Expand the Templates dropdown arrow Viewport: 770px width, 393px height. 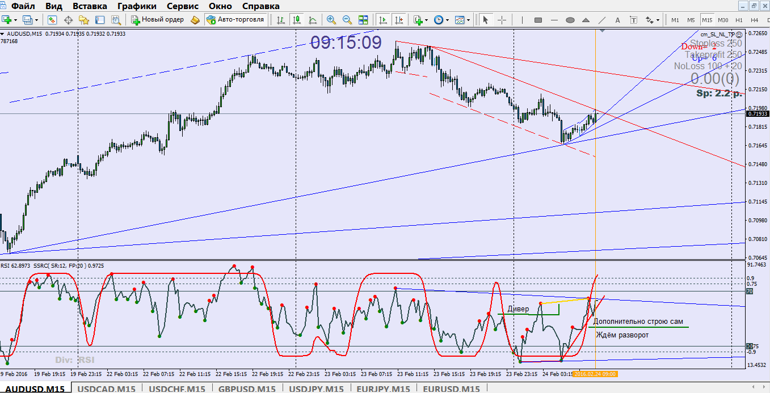pos(468,20)
